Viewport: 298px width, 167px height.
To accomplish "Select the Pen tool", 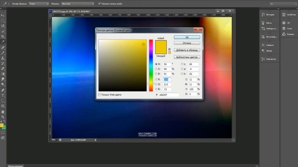I will coord(3,90).
